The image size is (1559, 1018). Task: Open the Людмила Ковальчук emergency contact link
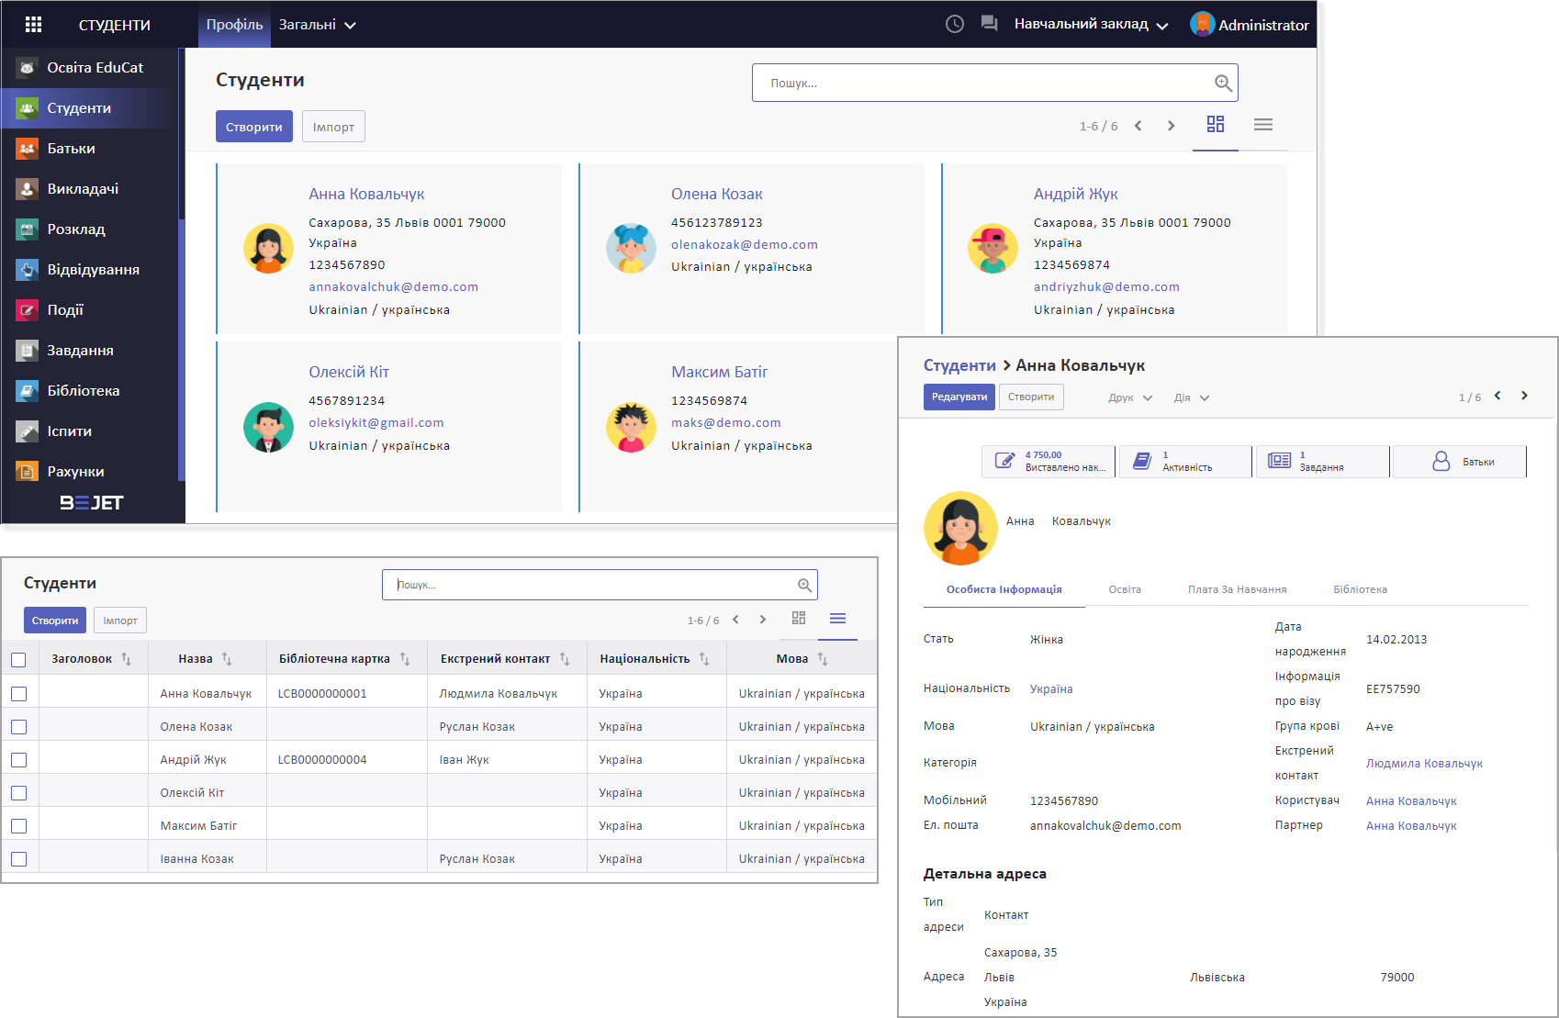coord(1424,764)
